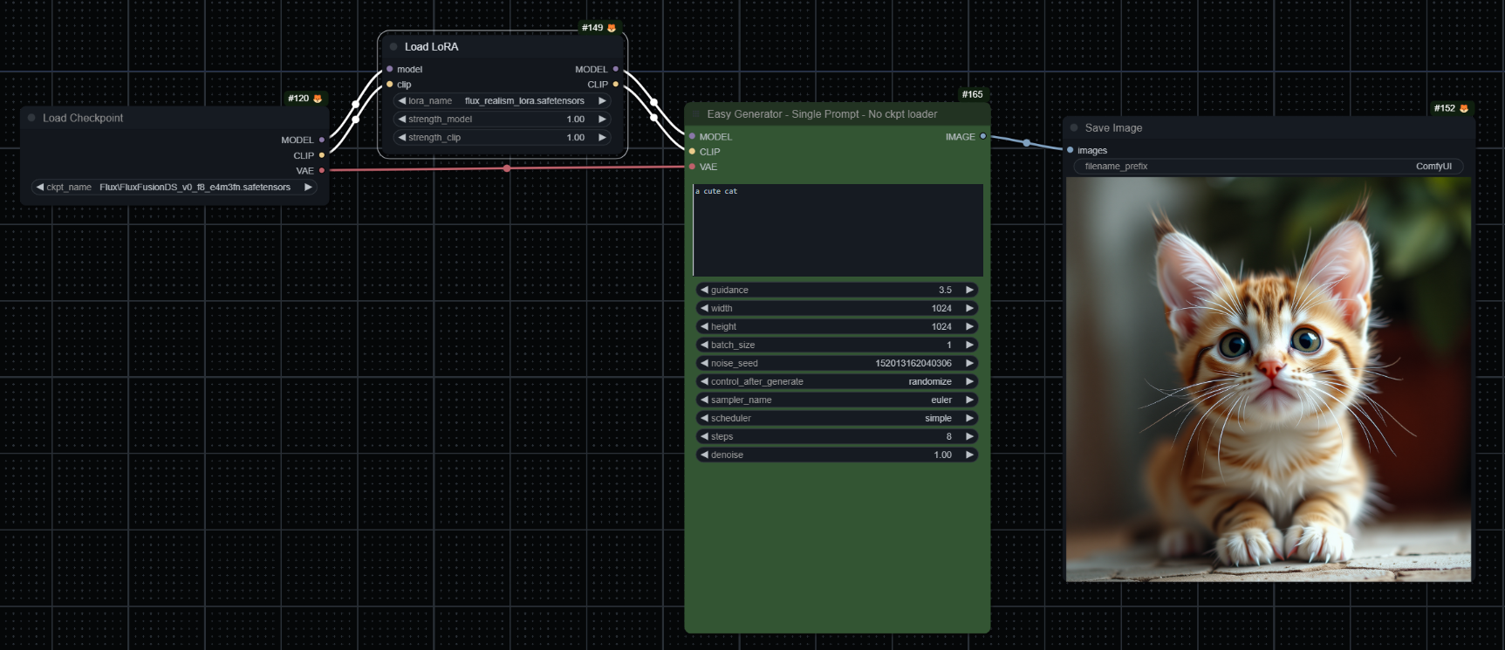
Task: Click the fox badge icon on Save Image node
Action: click(1464, 108)
